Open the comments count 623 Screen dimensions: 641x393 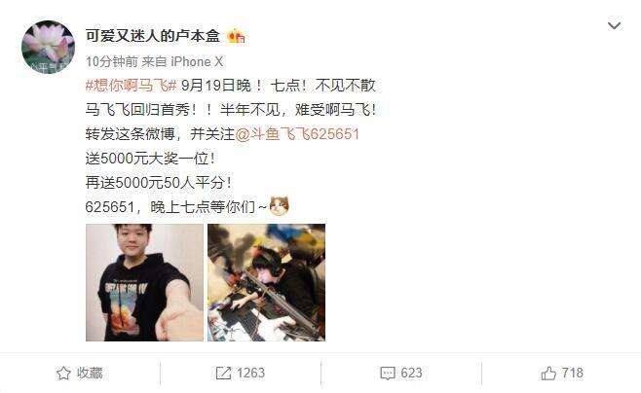pos(411,373)
